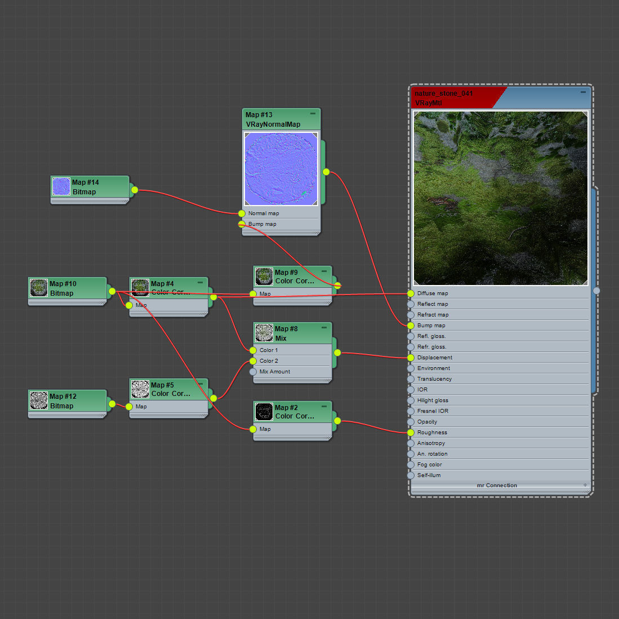Select the mossy stone material preview
619x619 pixels.
click(501, 198)
